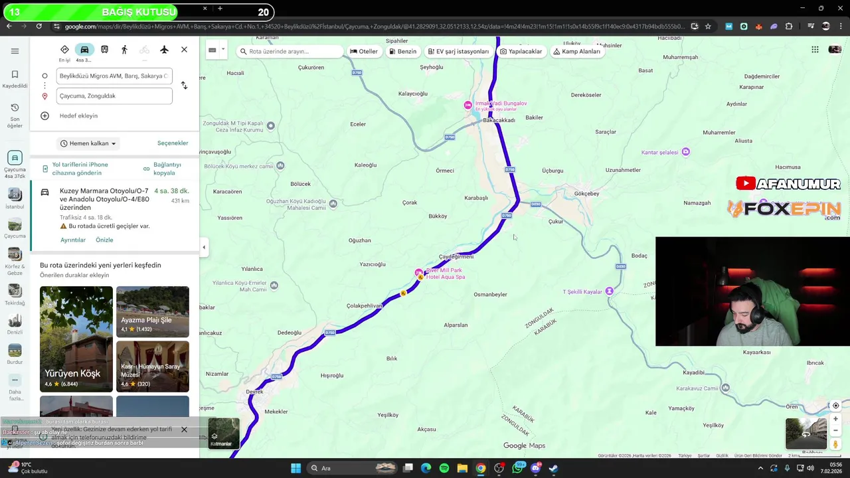Open the Denizli recent item
This screenshot has width=850, height=478.
pos(15,324)
